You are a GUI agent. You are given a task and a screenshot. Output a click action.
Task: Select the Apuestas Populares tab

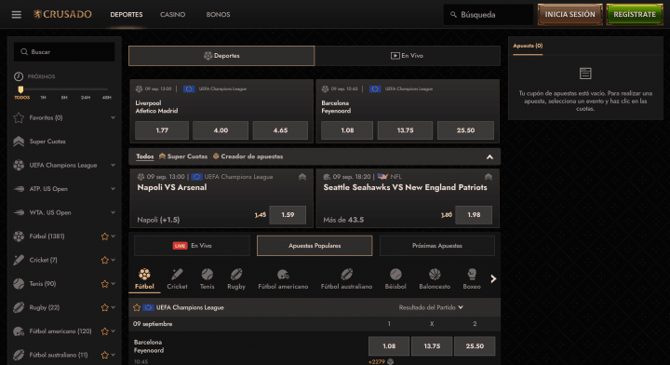315,246
